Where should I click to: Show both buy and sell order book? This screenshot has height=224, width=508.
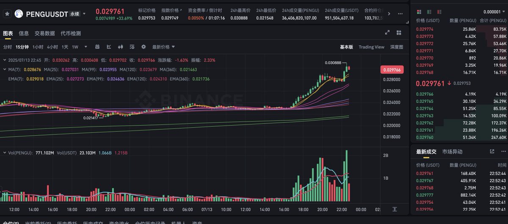click(x=419, y=12)
